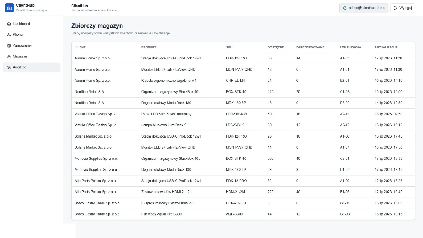Open the Dashboard menu item

pos(32,24)
